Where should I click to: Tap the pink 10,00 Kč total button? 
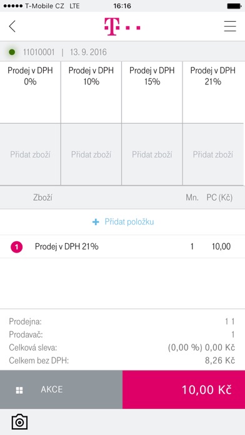coord(184,389)
